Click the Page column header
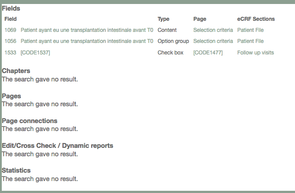Viewport: 295px width, 193px height. tap(199, 19)
